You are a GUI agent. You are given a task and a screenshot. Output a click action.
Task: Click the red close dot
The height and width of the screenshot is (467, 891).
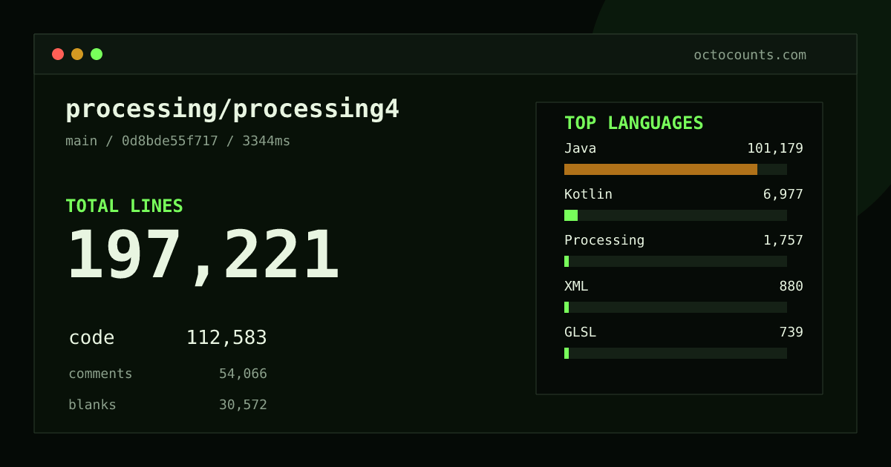point(58,54)
